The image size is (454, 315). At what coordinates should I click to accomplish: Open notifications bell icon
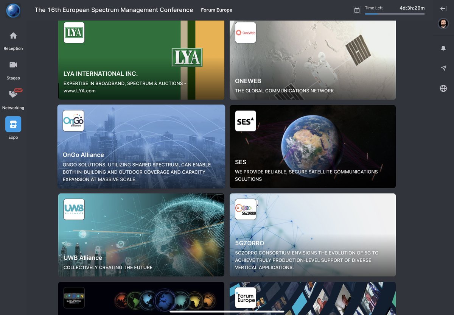443,49
